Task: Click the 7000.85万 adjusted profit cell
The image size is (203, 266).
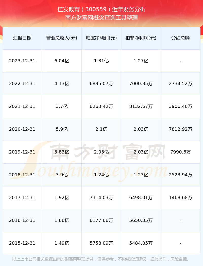Action: (141, 83)
